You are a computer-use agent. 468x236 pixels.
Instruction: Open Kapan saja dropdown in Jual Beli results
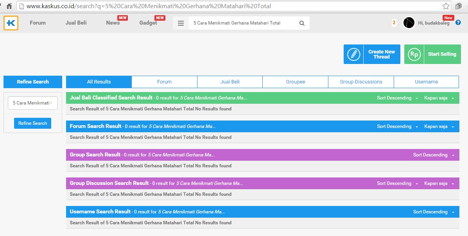439,98
